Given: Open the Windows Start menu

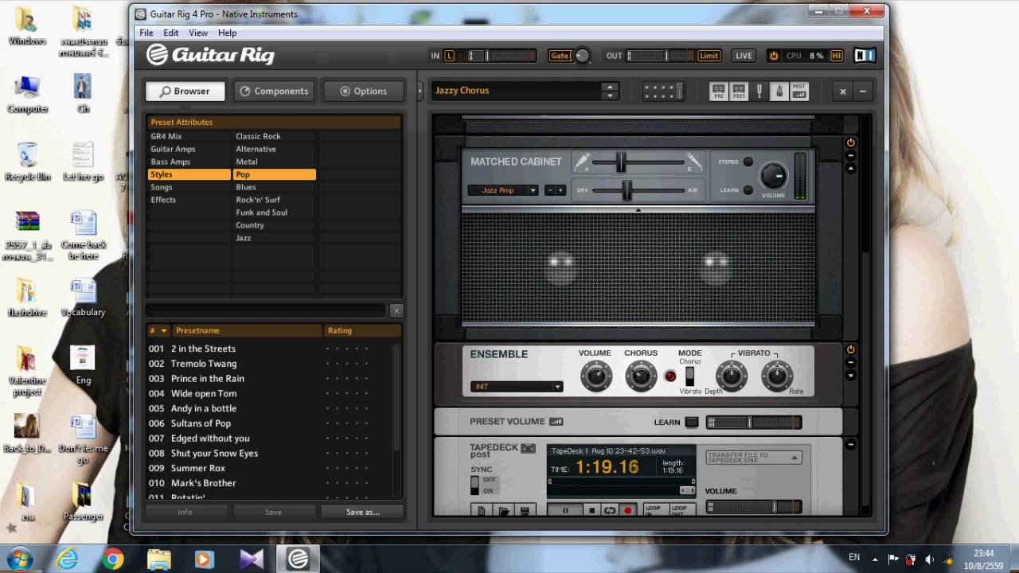Looking at the screenshot, I should (x=19, y=559).
